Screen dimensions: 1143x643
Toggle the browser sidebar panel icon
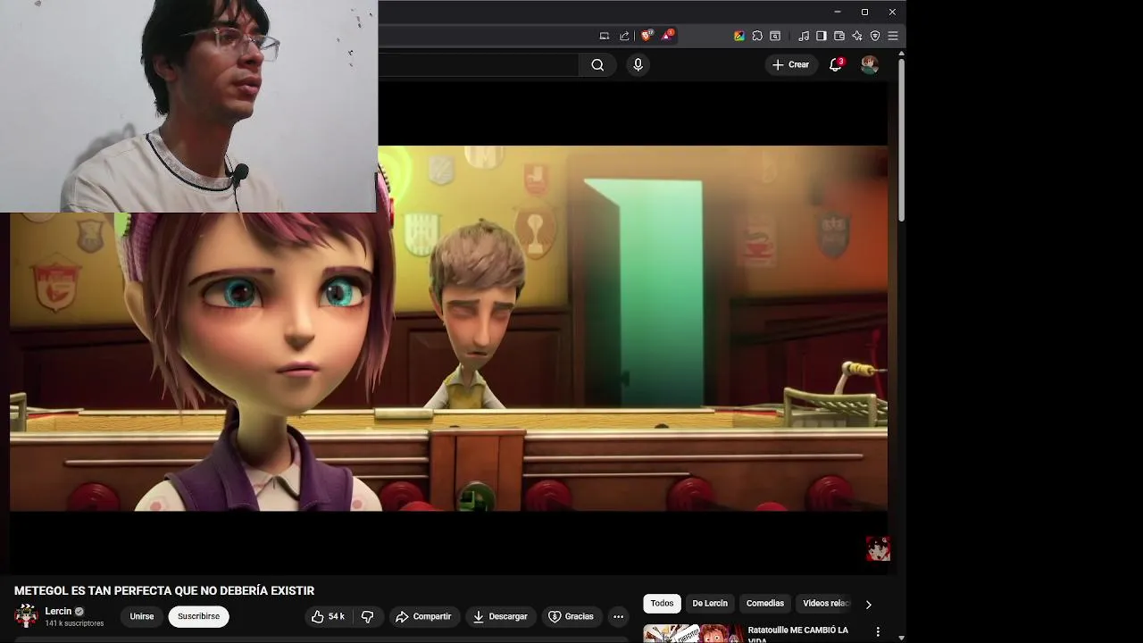(x=822, y=36)
